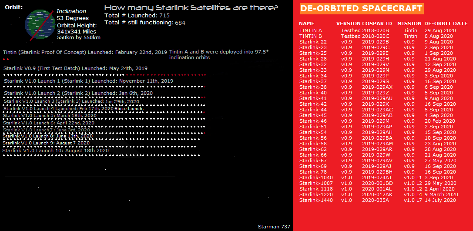Click the DE-ORBITED SPACECRAFT orange header
Screen dimensions: 473x231
tap(362, 9)
